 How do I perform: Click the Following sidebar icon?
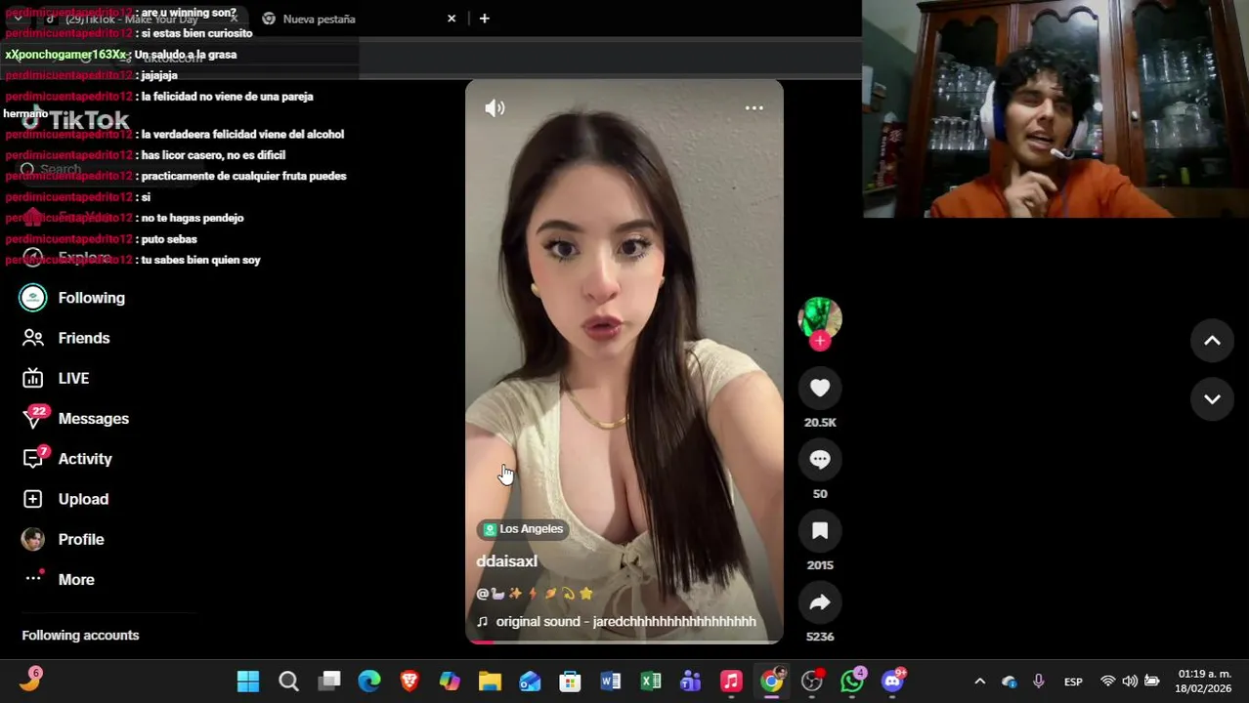pos(33,298)
